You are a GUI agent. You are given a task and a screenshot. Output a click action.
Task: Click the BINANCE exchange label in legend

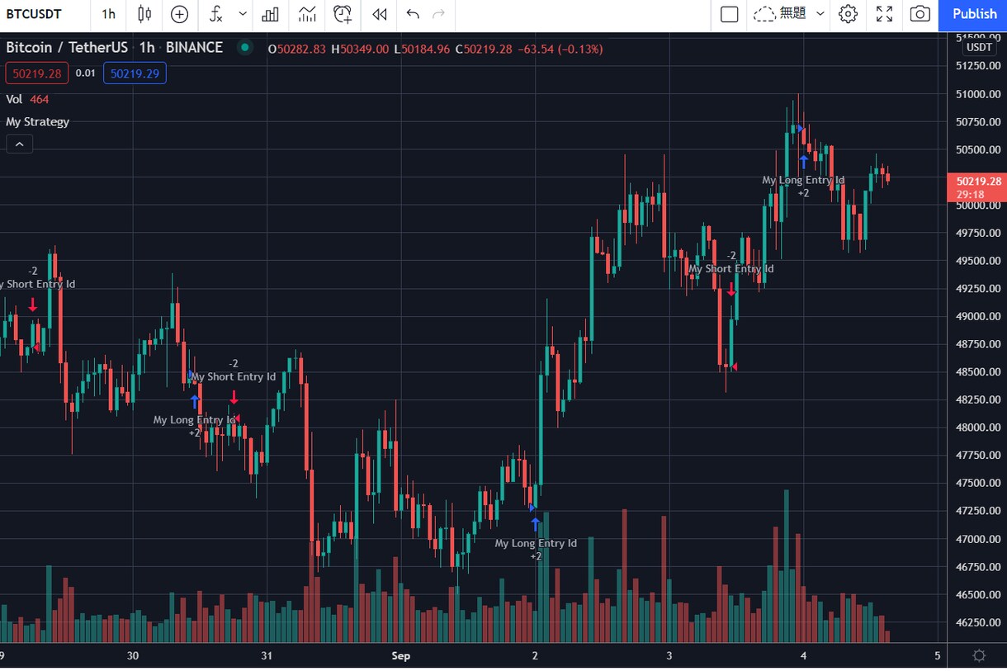pyautogui.click(x=194, y=48)
